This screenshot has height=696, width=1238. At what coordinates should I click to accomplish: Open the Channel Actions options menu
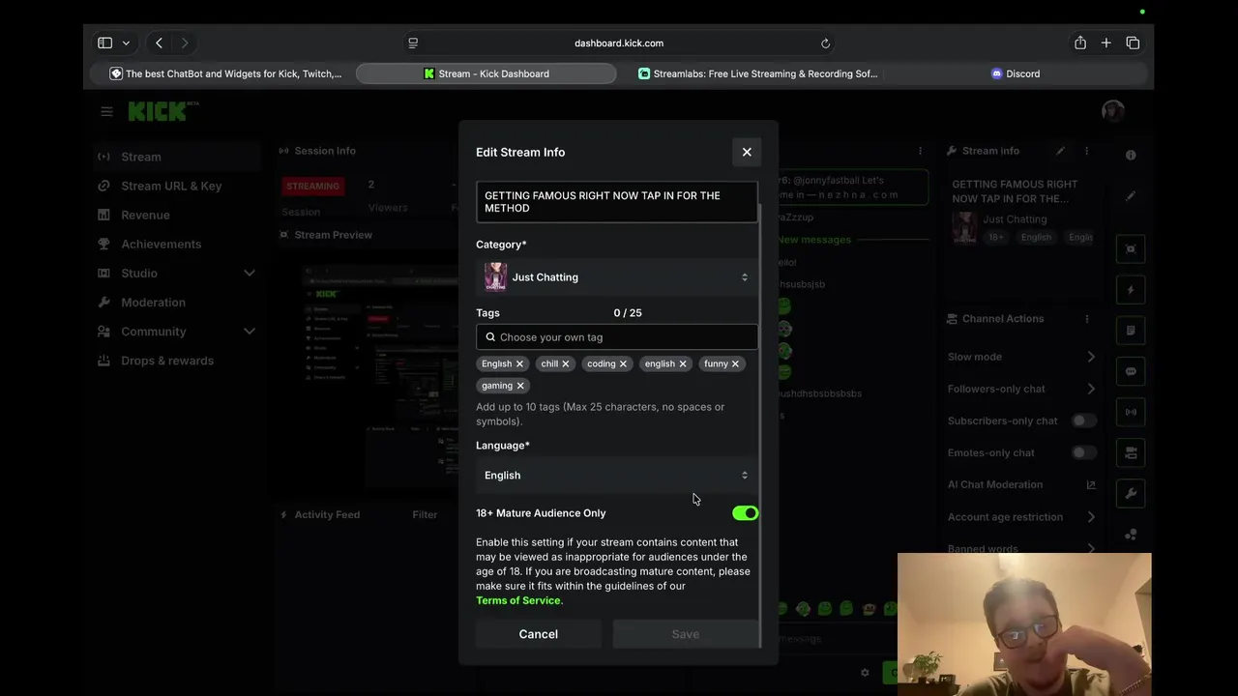[1086, 319]
